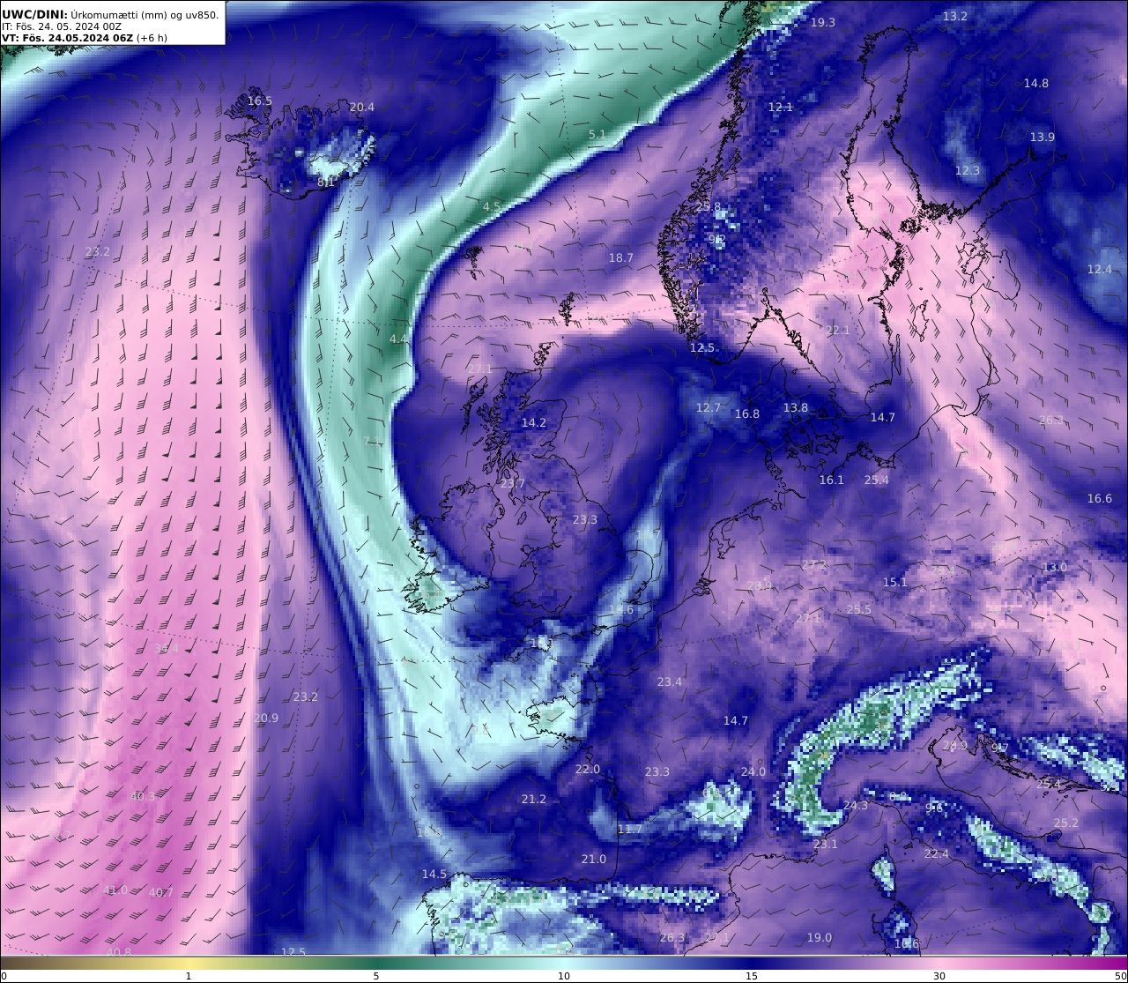Viewport: 1128px width, 983px height.
Task: Click the 12.4 value at the right edge
Action: click(x=1099, y=270)
